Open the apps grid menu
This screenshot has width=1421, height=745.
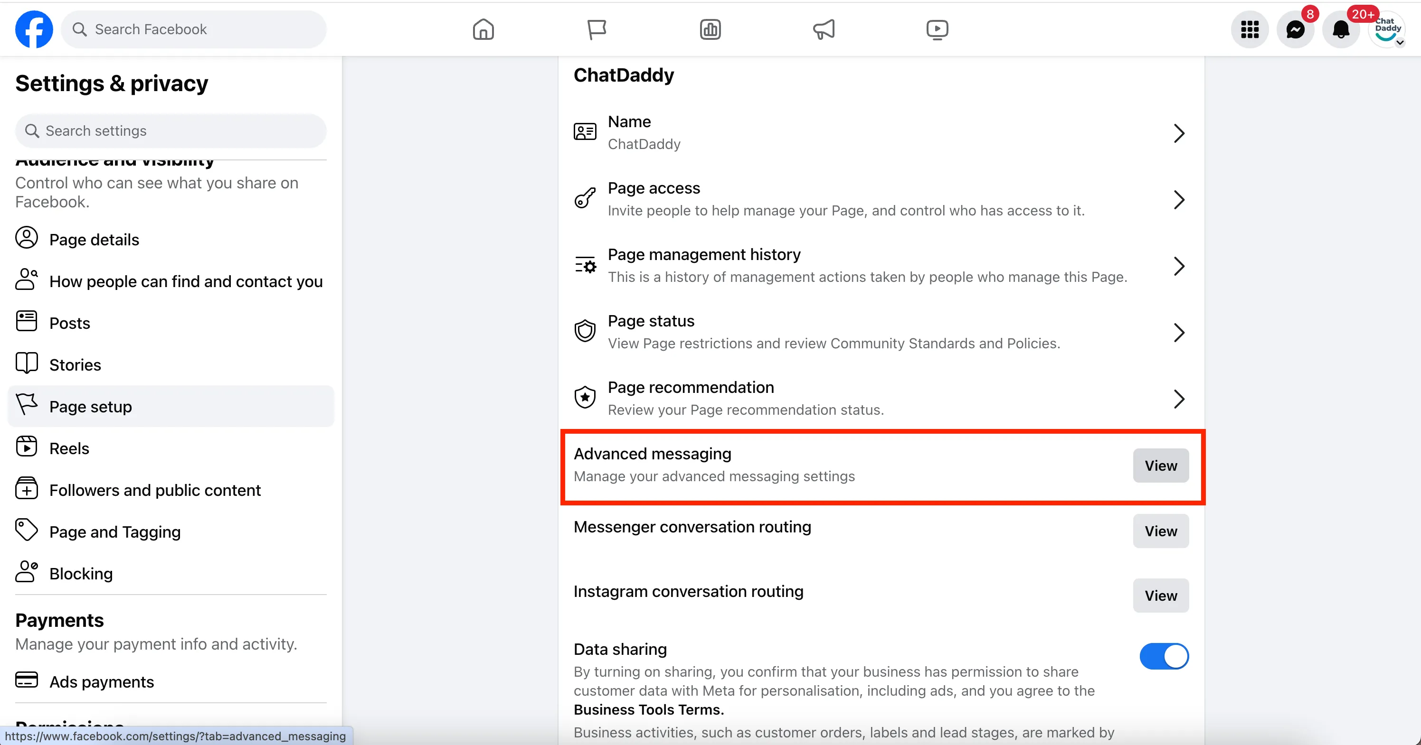(x=1250, y=29)
